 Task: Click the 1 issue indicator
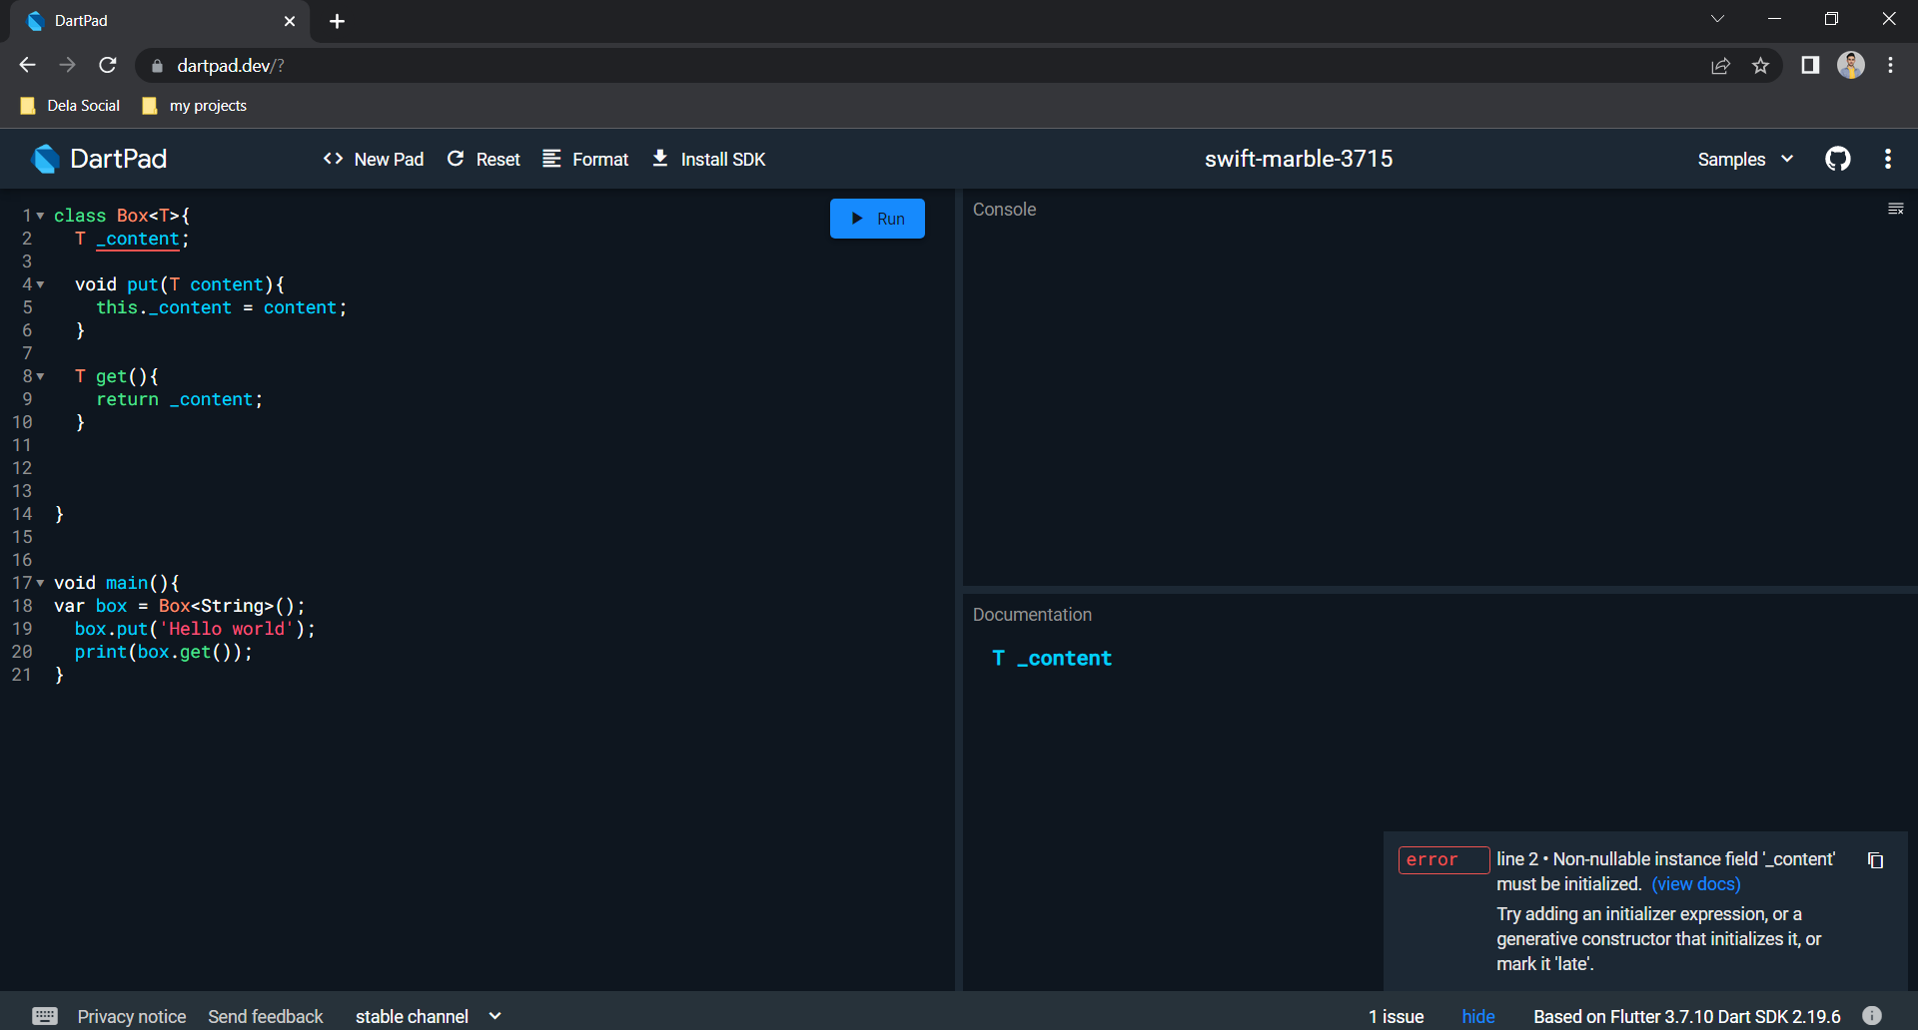point(1396,1016)
